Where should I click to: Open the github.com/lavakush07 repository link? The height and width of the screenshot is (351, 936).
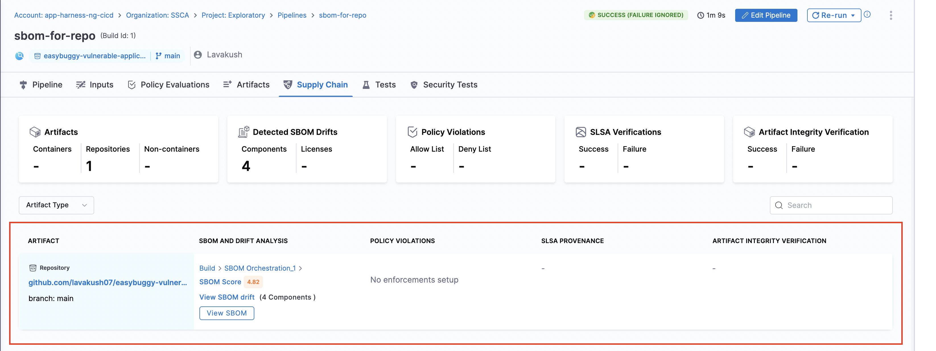point(108,283)
